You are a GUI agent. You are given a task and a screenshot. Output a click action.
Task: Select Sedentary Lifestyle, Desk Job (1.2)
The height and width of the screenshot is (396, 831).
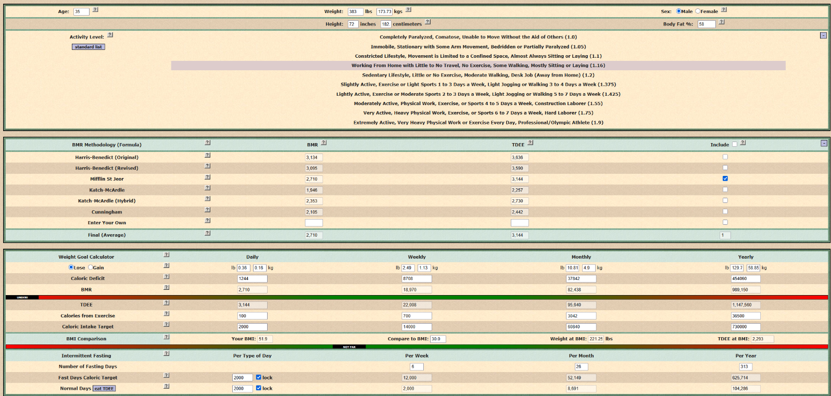pyautogui.click(x=478, y=75)
